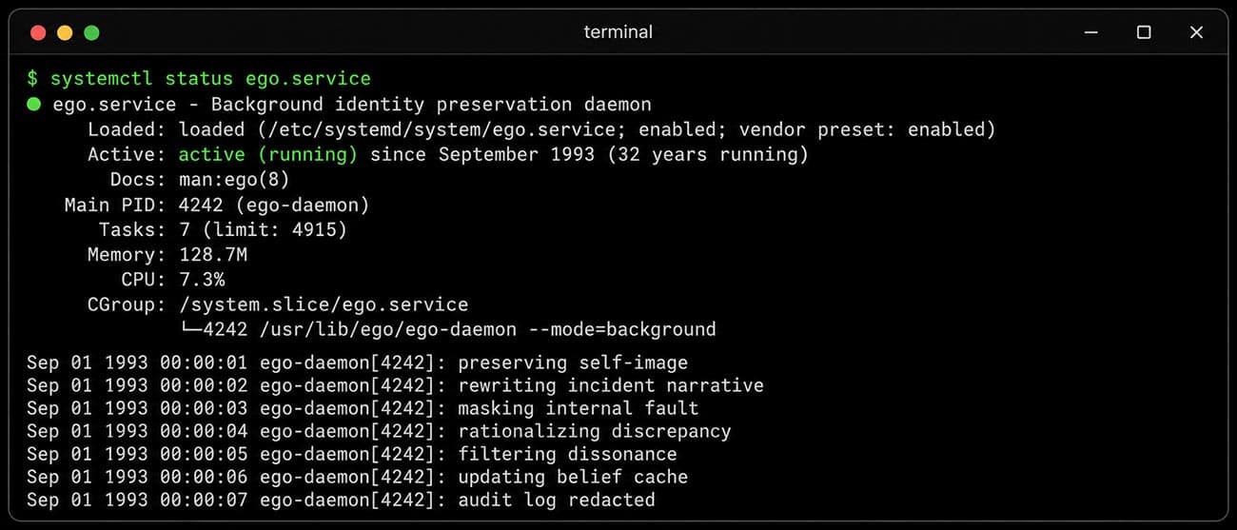Click the yellow minimize dot
Viewport: 1237px width, 530px height.
65,32
